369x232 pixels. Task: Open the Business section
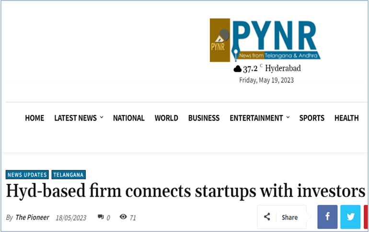pos(204,118)
